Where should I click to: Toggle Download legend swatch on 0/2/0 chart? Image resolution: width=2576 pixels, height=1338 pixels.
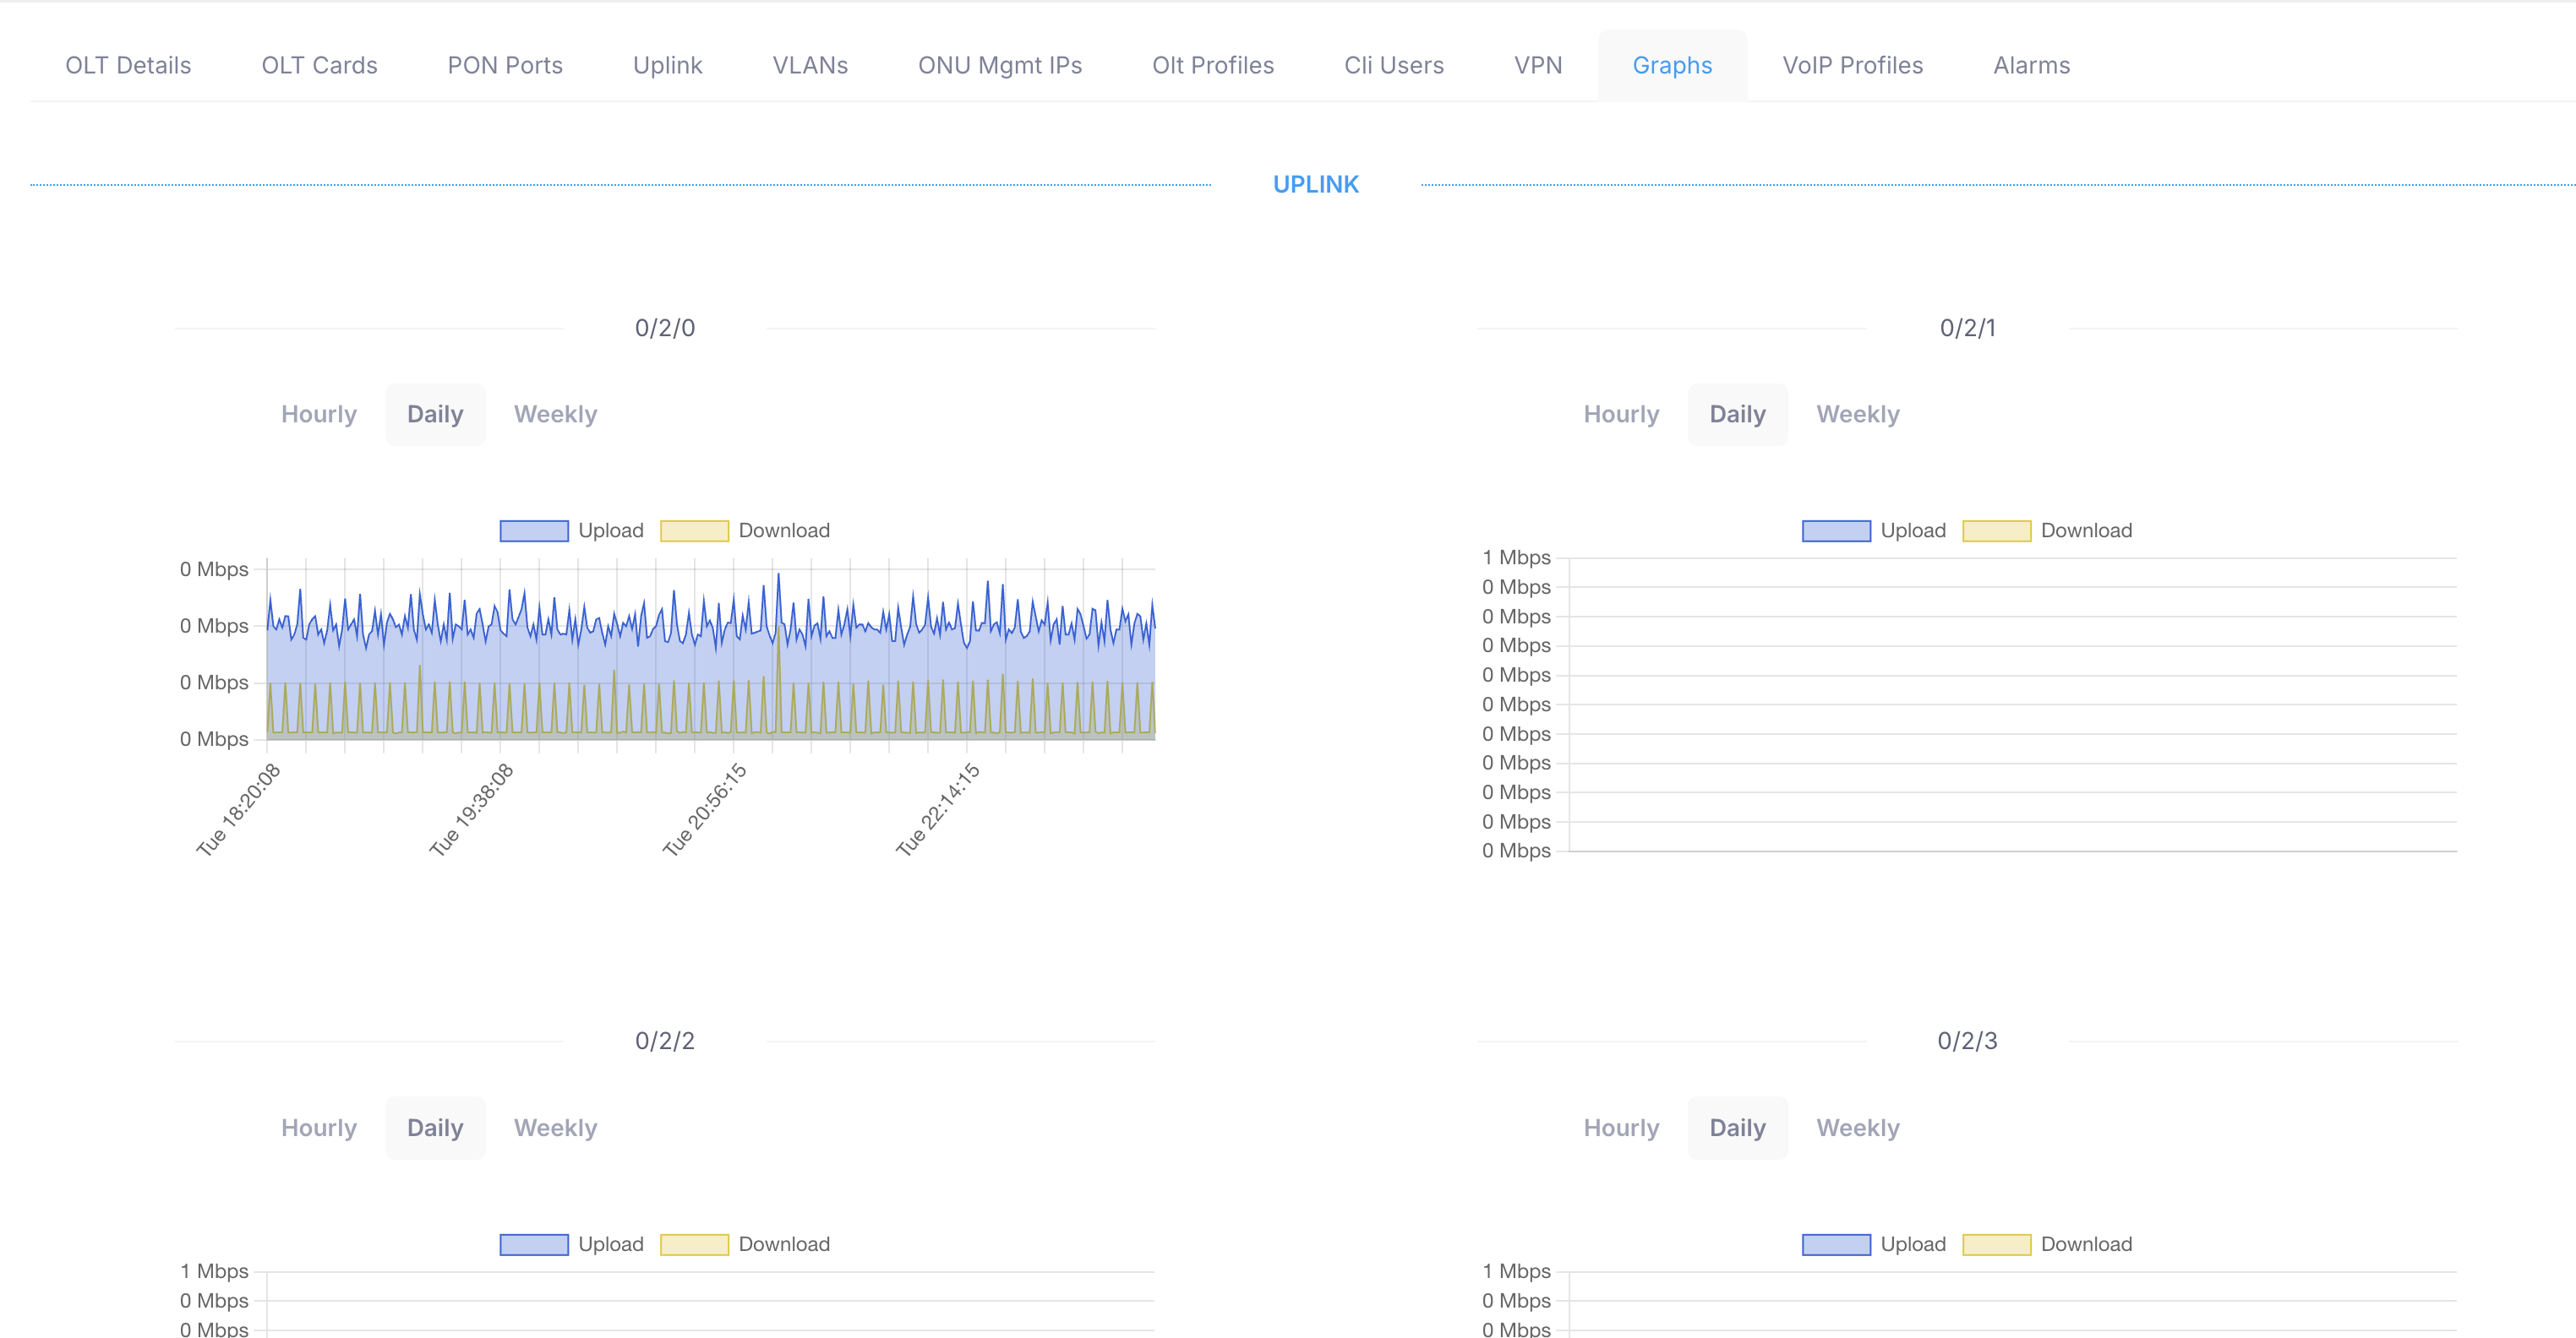click(x=694, y=531)
